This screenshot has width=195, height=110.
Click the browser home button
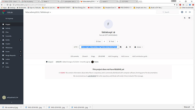click(x=10, y=5)
